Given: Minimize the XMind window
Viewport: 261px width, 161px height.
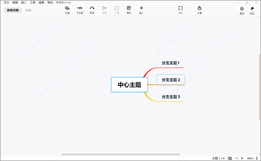Looking at the screenshot, I should (238, 3).
